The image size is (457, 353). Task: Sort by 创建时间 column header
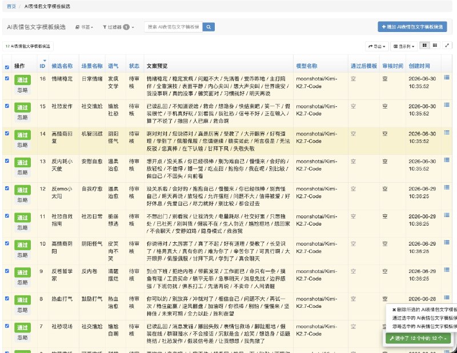click(x=419, y=66)
